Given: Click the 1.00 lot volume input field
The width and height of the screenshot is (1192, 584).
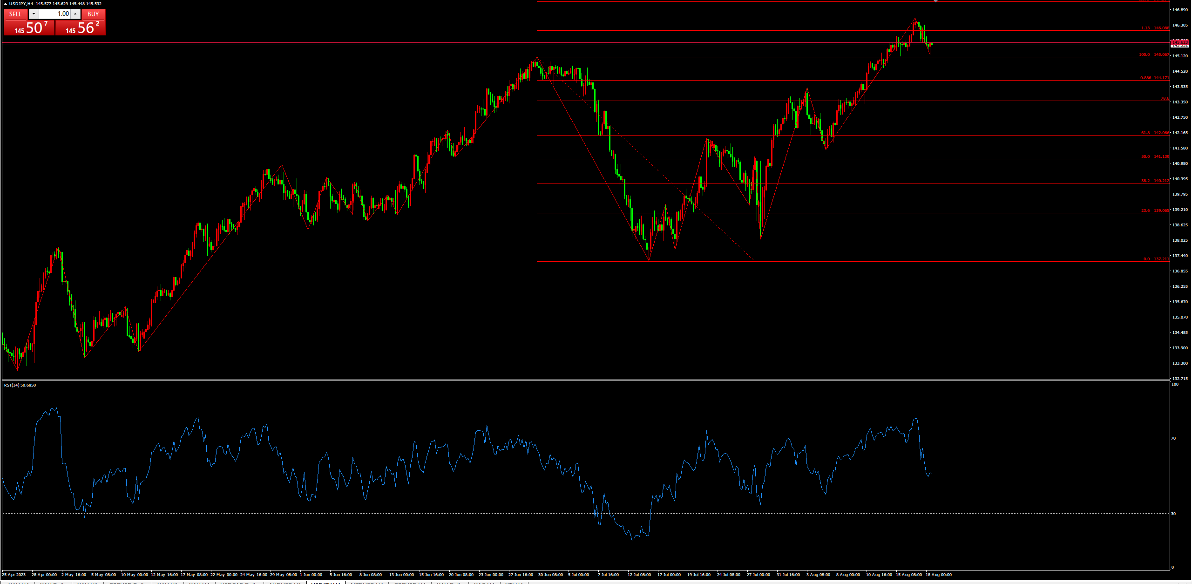Looking at the screenshot, I should click(x=54, y=14).
